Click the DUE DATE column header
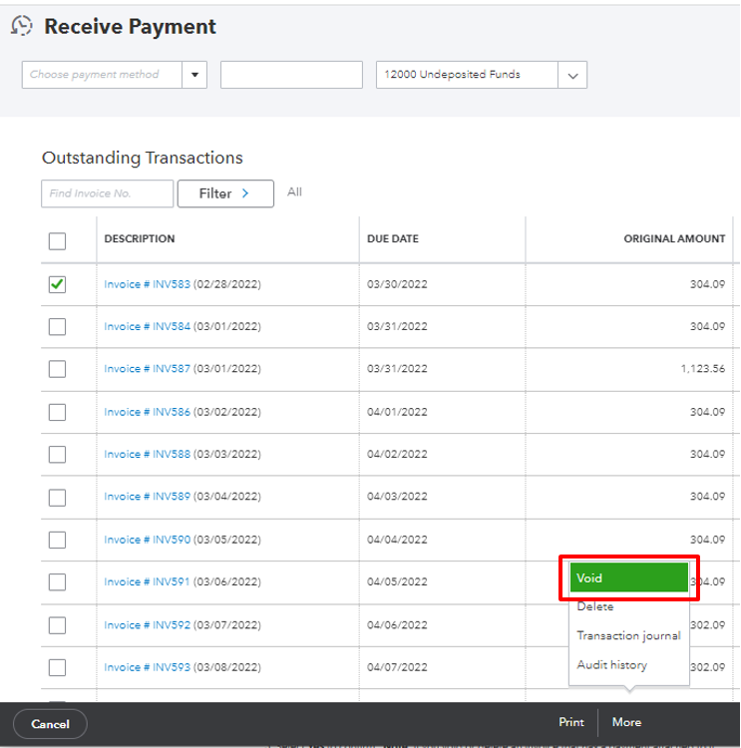This screenshot has width=741, height=748. pyautogui.click(x=393, y=239)
